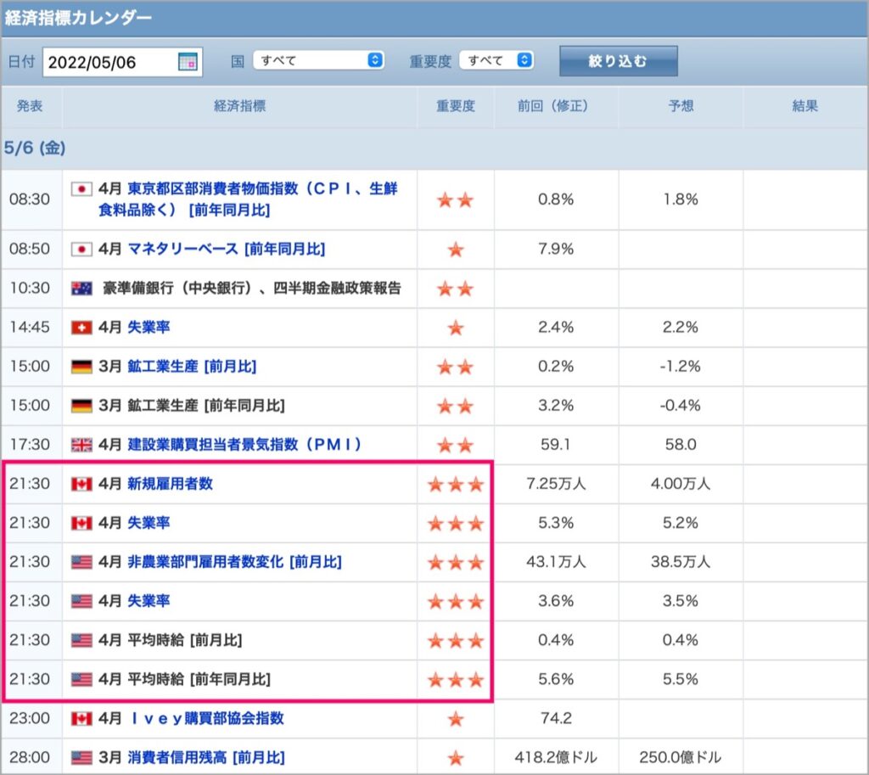869x775 pixels.
Task: Click the 重要度 column header
Action: [456, 106]
